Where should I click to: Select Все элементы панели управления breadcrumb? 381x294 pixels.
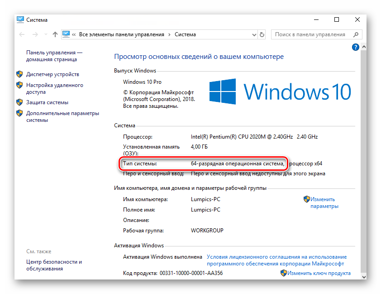(x=121, y=34)
